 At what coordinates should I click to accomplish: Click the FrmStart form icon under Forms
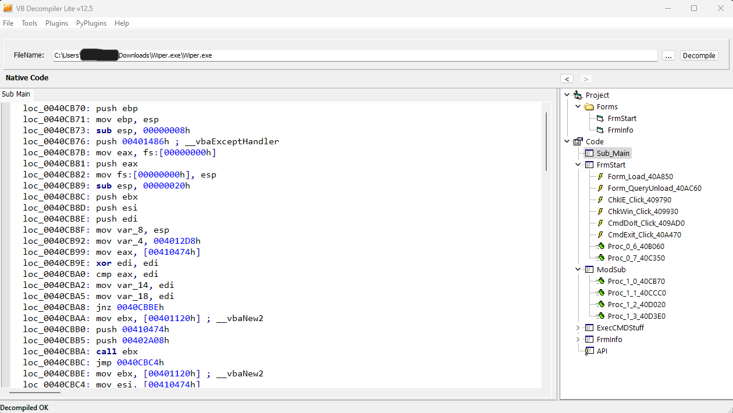coord(600,119)
